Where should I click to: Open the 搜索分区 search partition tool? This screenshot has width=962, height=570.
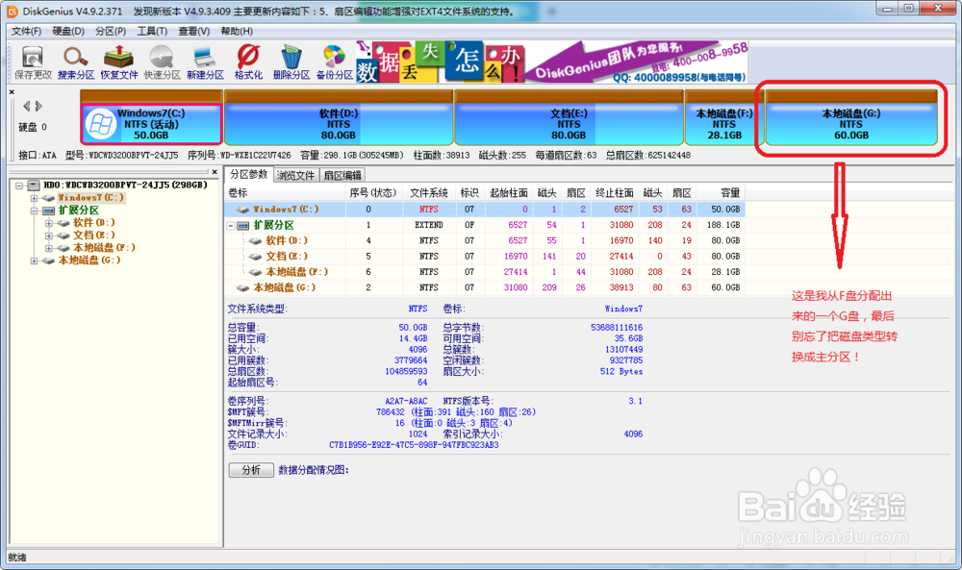click(x=76, y=62)
